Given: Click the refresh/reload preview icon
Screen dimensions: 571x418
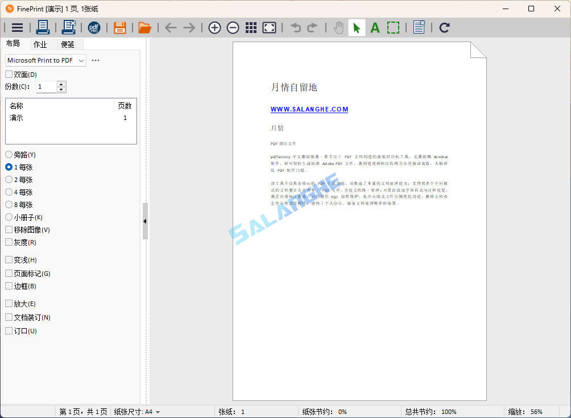Looking at the screenshot, I should (x=444, y=27).
